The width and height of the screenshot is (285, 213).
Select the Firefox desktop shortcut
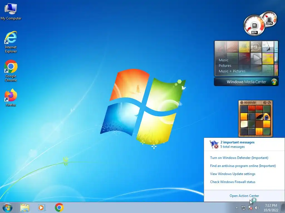tap(11, 97)
